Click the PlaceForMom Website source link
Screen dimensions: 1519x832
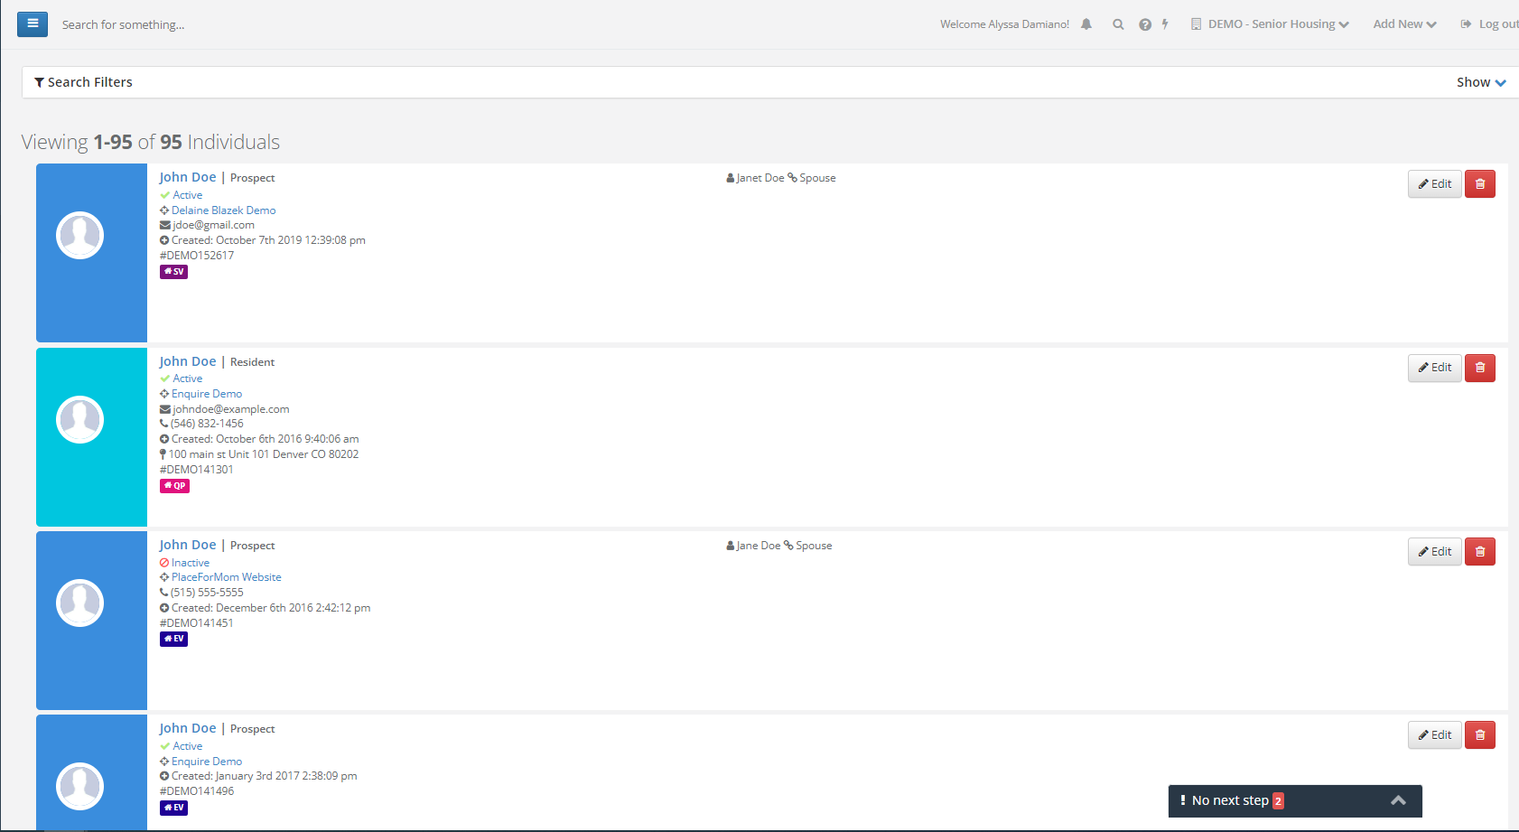[227, 577]
